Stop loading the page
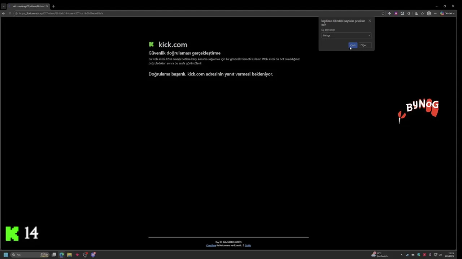 (10, 13)
